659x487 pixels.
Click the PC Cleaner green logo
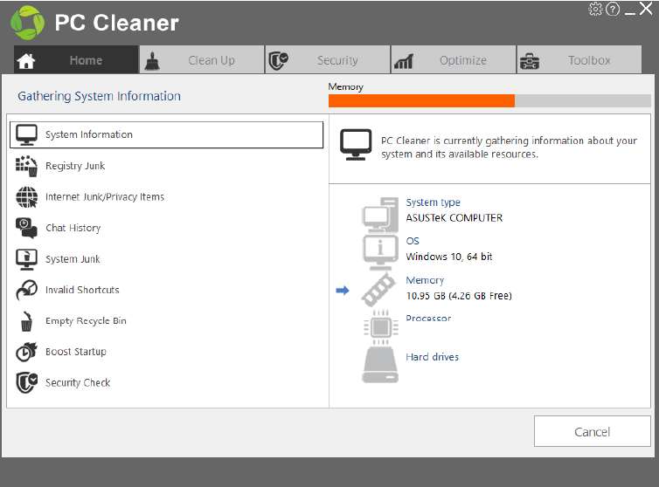click(x=27, y=23)
